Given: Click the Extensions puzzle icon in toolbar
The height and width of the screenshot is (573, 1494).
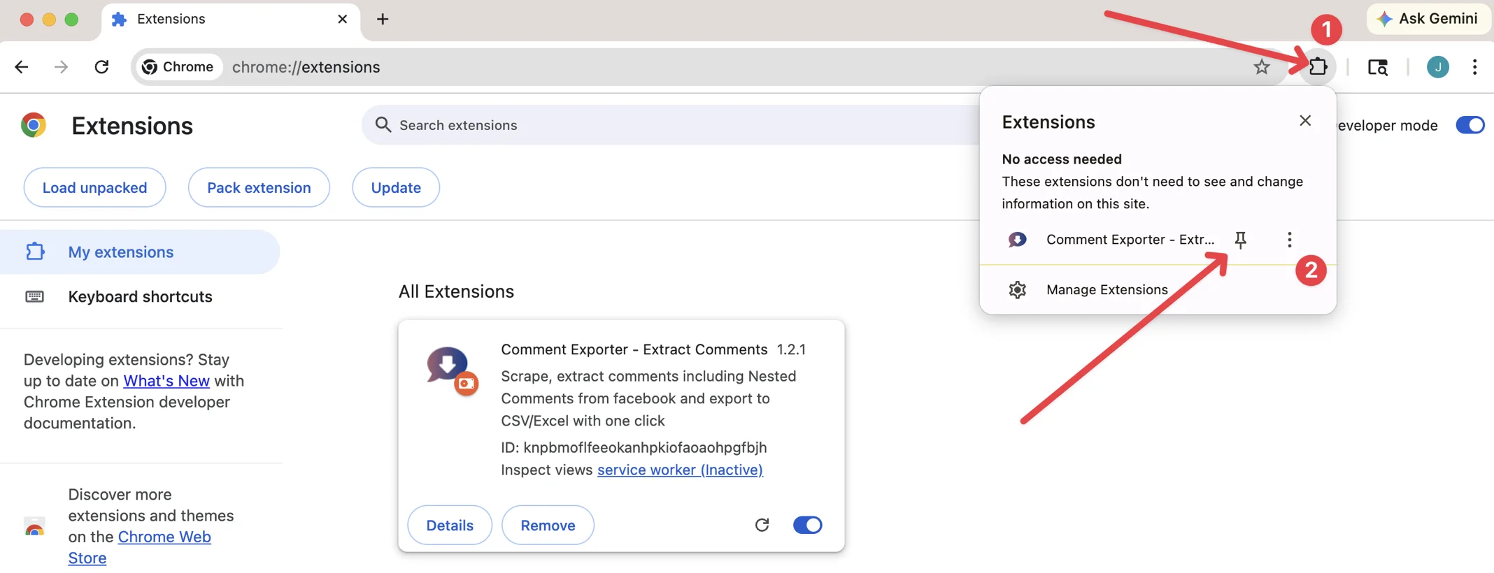Looking at the screenshot, I should click(x=1318, y=67).
